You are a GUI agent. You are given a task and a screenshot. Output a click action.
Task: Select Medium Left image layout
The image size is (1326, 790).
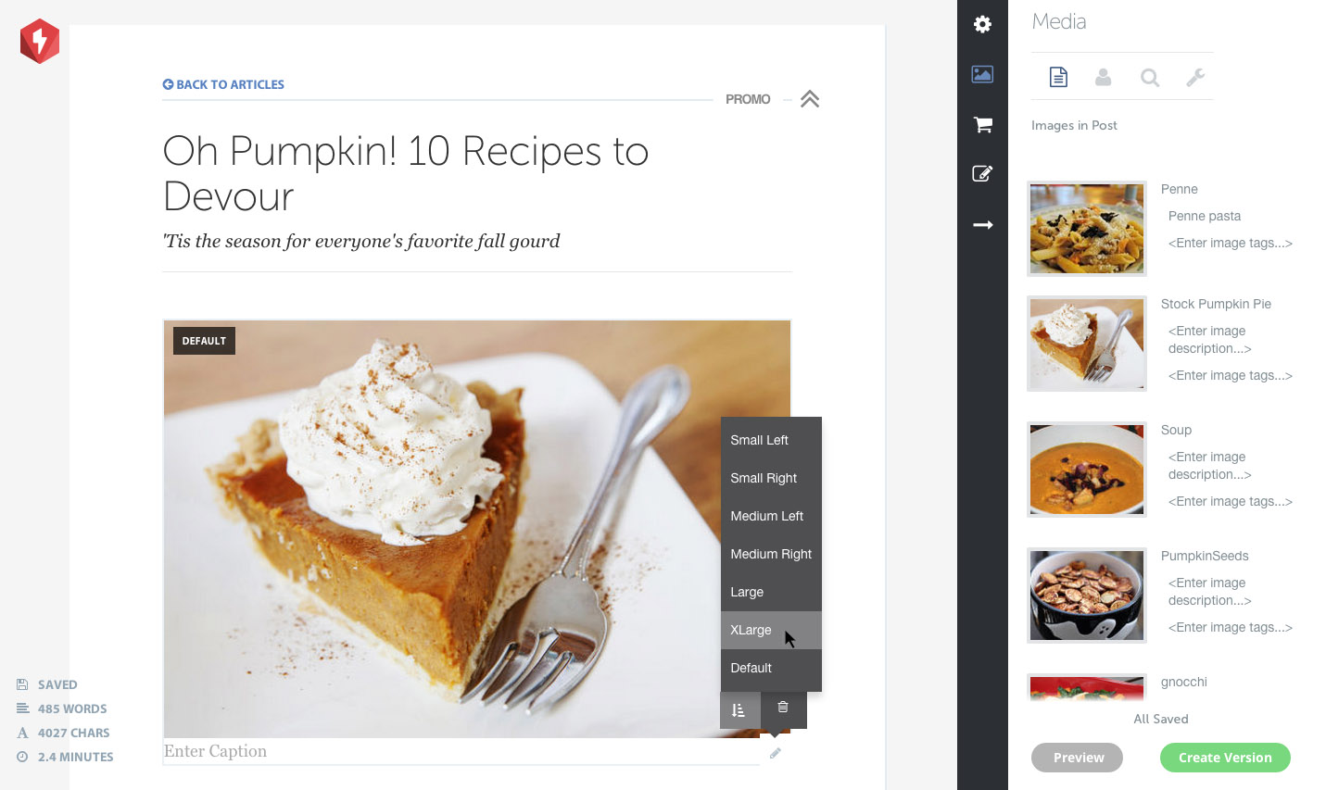(766, 516)
